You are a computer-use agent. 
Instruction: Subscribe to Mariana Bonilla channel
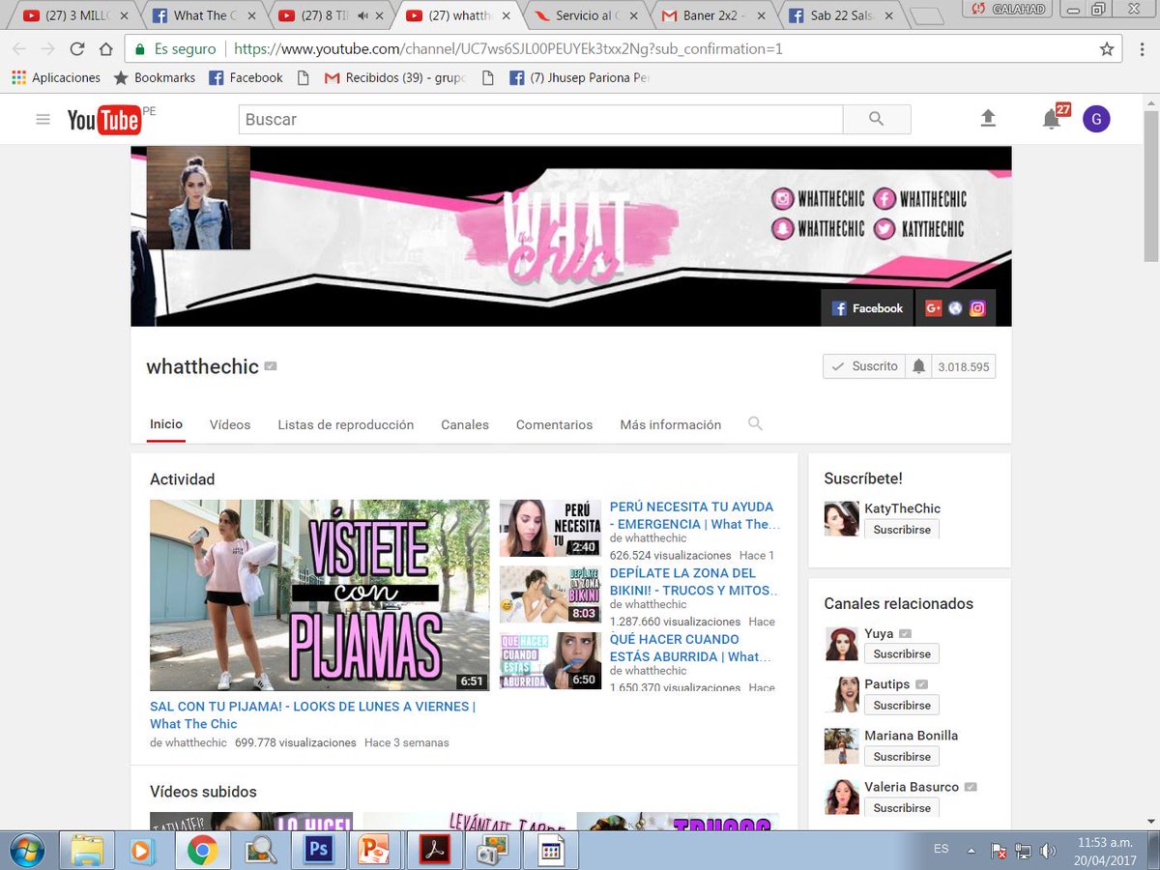click(x=902, y=756)
